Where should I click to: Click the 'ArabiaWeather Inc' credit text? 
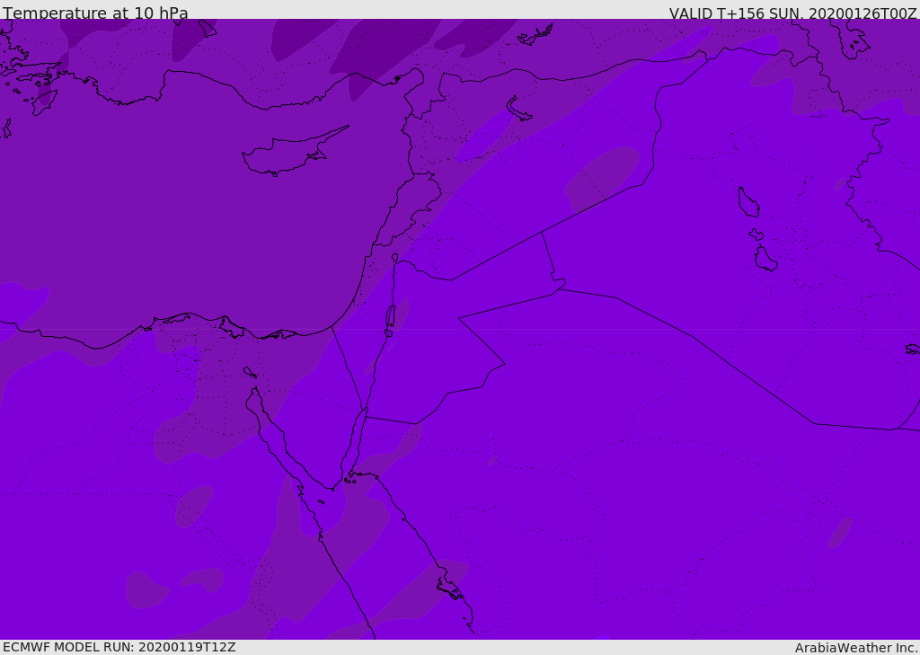[855, 648]
